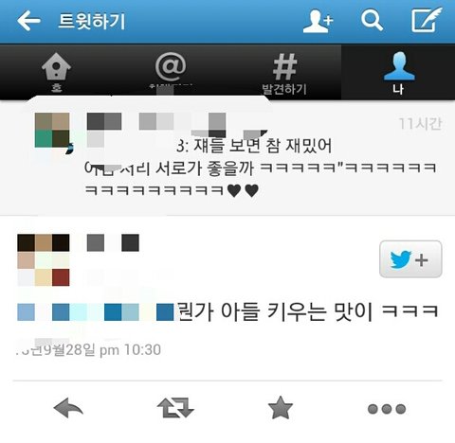Open search with magnifier icon

coord(372,20)
